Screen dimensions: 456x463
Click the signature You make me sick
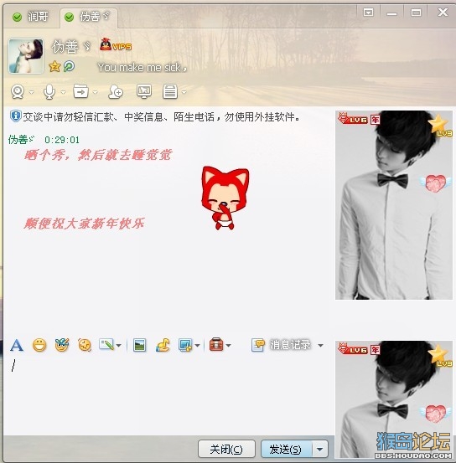142,68
